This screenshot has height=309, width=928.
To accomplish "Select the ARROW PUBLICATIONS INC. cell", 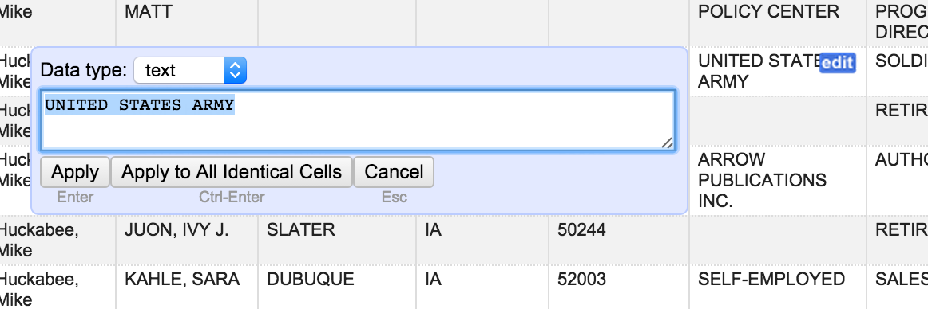I will [x=778, y=181].
